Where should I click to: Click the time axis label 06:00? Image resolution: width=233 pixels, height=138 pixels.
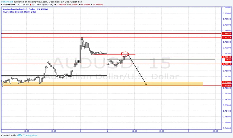point(215,131)
